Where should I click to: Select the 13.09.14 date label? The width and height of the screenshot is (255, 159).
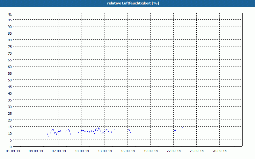pyautogui.click(x=105, y=151)
